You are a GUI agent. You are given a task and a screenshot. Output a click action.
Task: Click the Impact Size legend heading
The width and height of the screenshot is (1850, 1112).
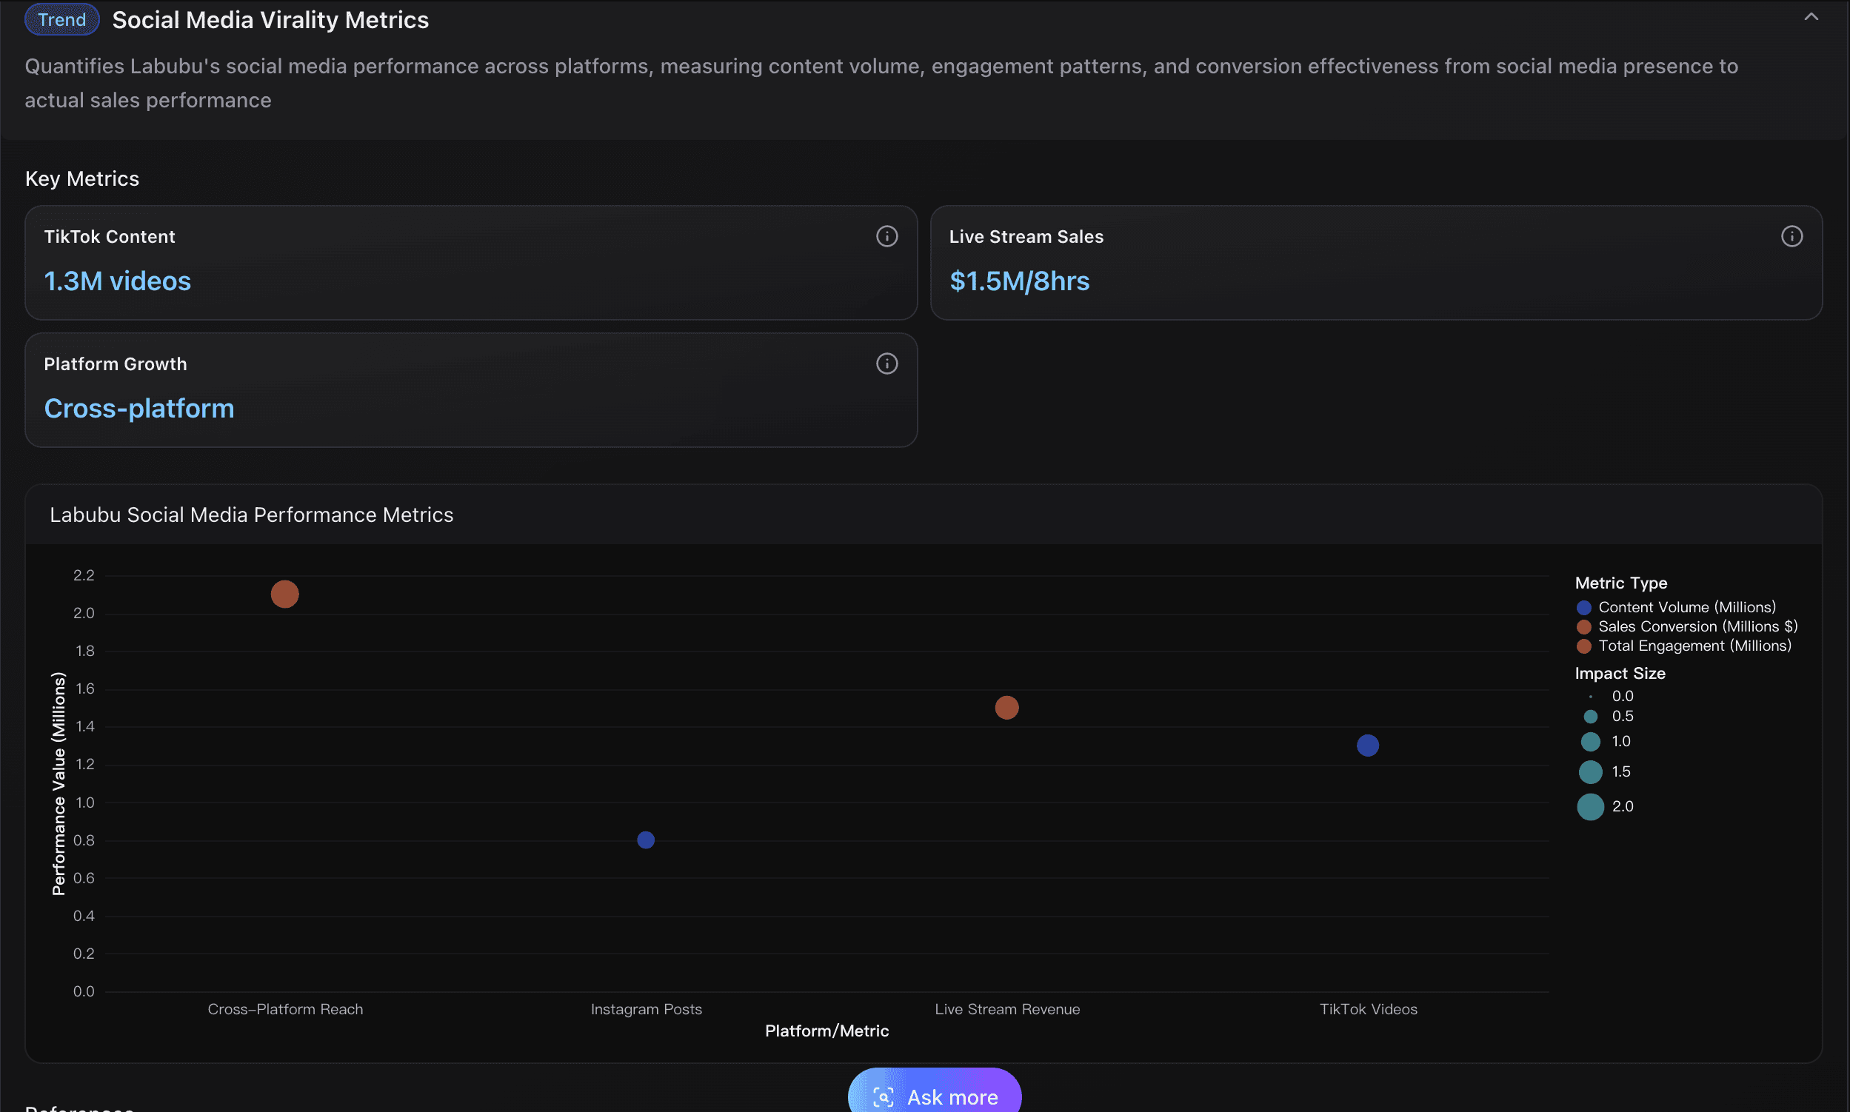1620,674
